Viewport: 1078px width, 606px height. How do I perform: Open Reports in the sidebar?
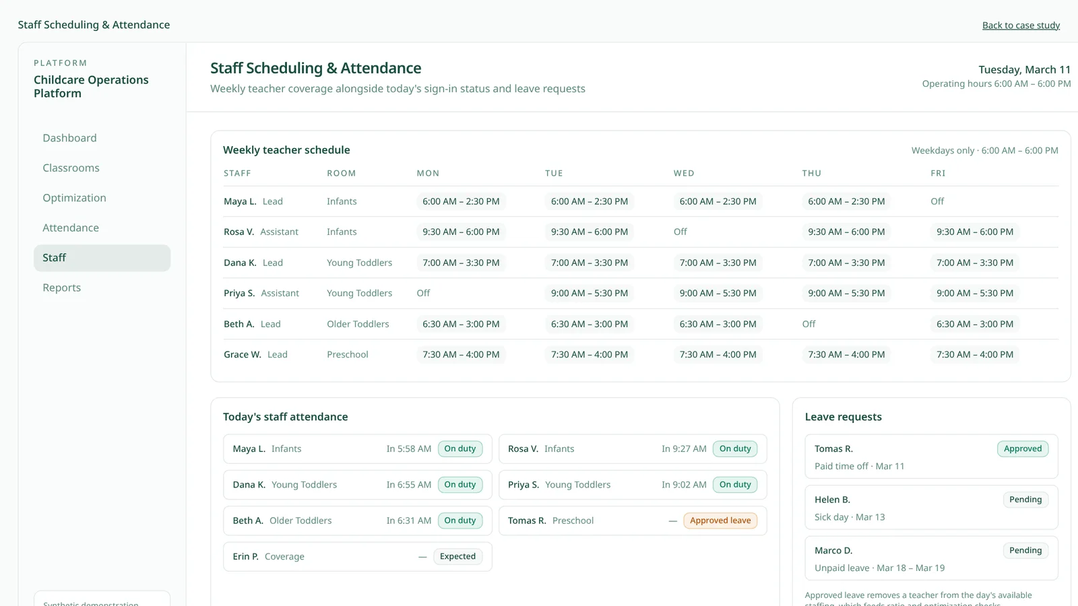pyautogui.click(x=102, y=288)
